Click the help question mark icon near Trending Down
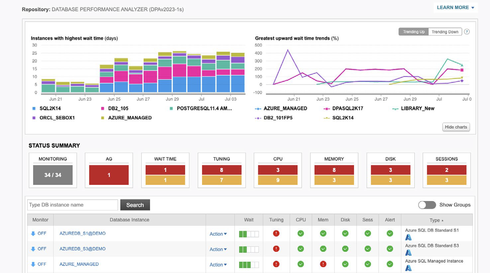This screenshot has width=490, height=273. coord(467,32)
